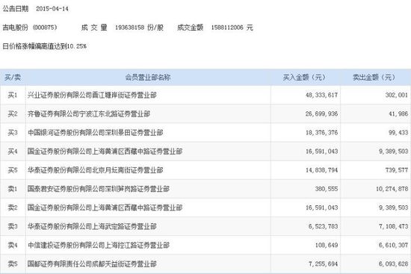
Task: Select buy amount 48,333,617
Action: tap(321, 95)
